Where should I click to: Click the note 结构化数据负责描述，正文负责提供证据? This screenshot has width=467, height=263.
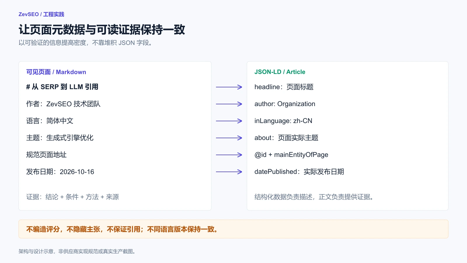click(314, 197)
